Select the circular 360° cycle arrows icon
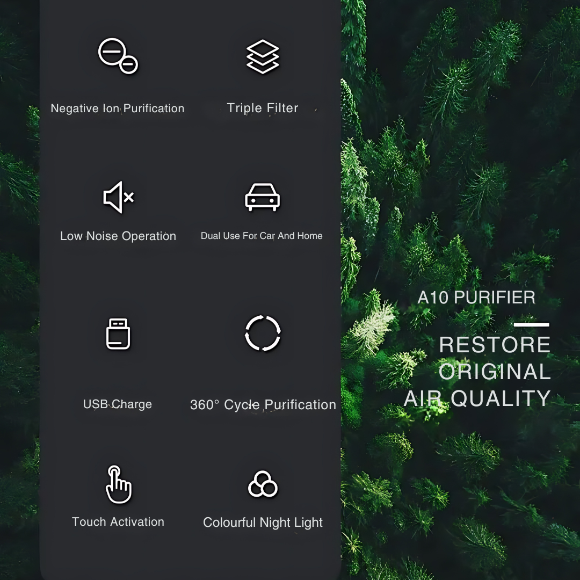This screenshot has width=580, height=580. pyautogui.click(x=263, y=334)
